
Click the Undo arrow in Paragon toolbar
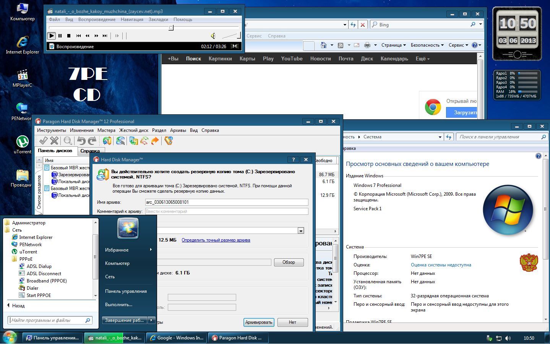coord(81,141)
